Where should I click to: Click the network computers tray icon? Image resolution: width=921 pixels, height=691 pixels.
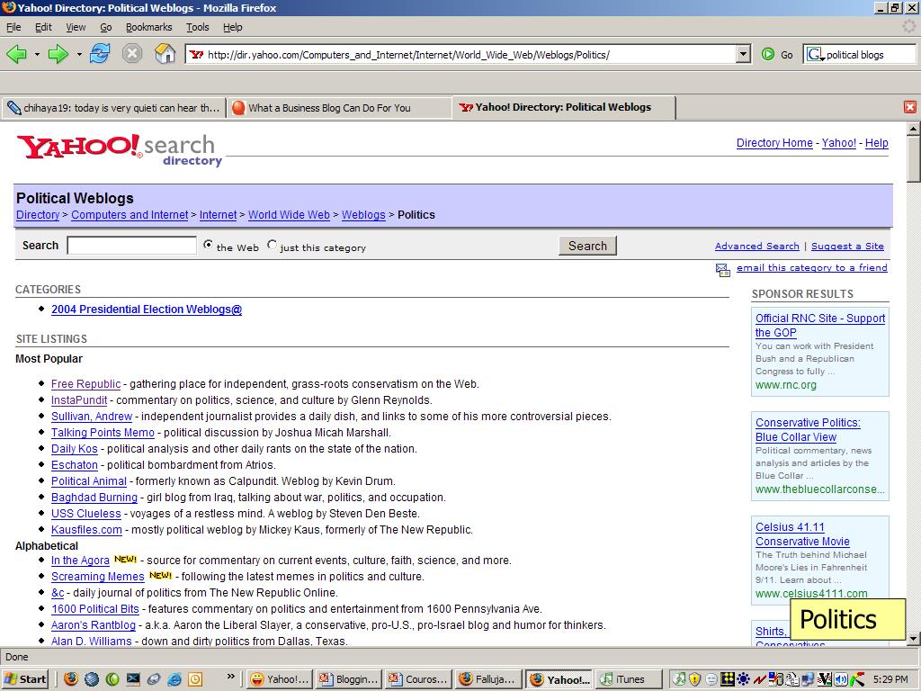click(809, 679)
